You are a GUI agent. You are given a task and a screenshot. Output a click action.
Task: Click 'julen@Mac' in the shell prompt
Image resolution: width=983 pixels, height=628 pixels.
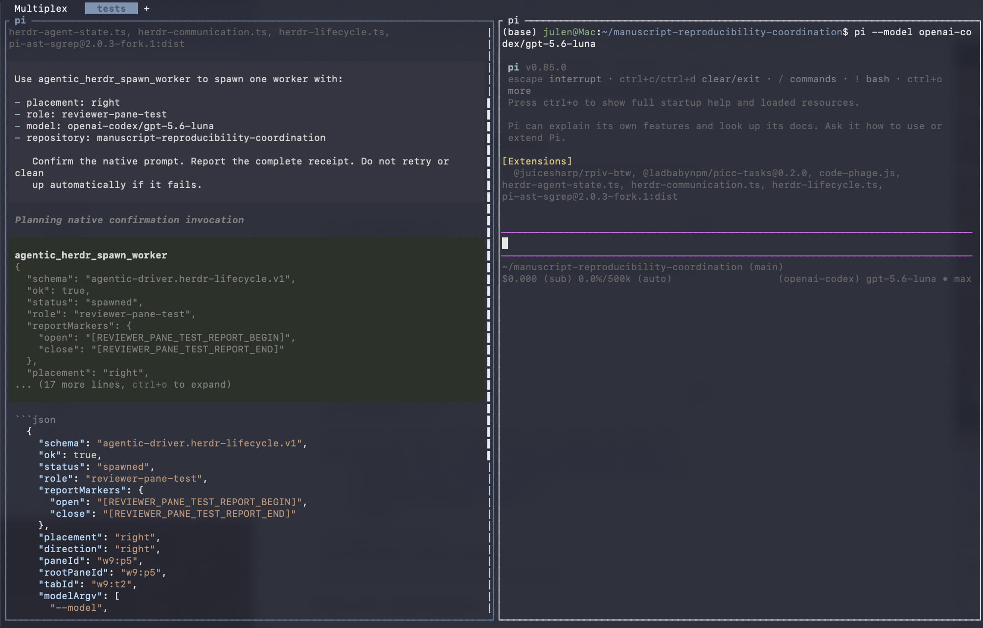tap(569, 32)
